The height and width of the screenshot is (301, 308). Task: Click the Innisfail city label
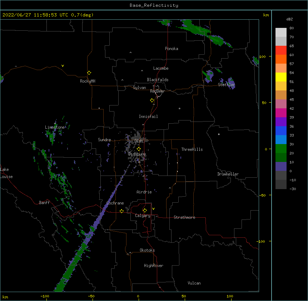pos(148,117)
